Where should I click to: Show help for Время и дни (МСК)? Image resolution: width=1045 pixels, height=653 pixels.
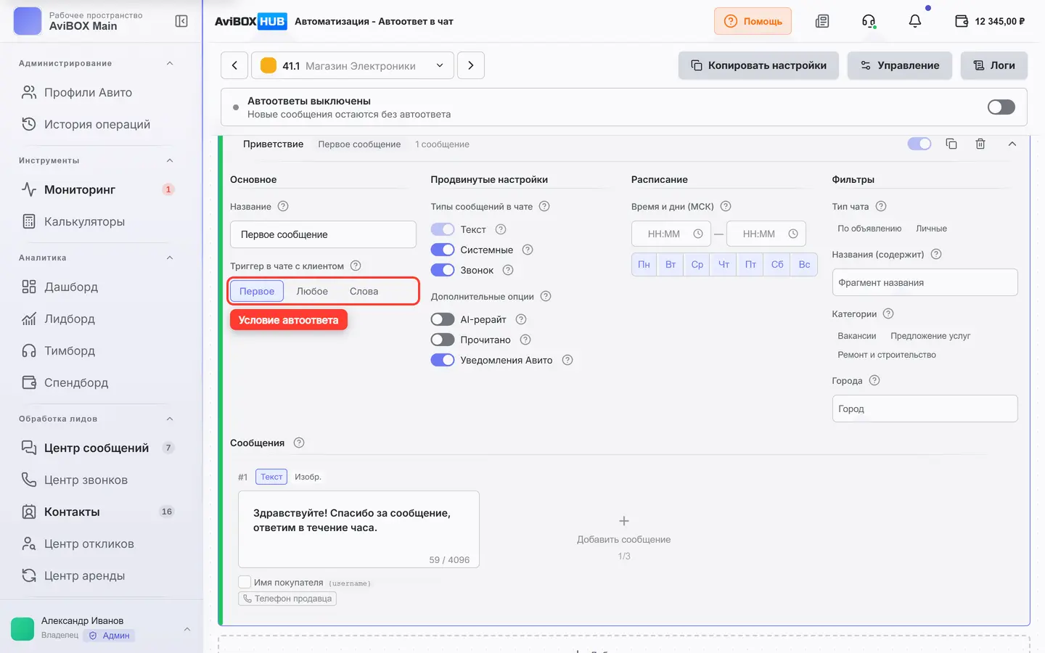coord(726,206)
